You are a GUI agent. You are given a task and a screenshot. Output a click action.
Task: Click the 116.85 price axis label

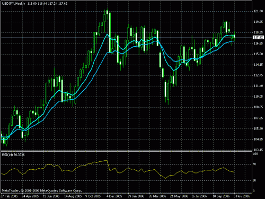[258, 44]
